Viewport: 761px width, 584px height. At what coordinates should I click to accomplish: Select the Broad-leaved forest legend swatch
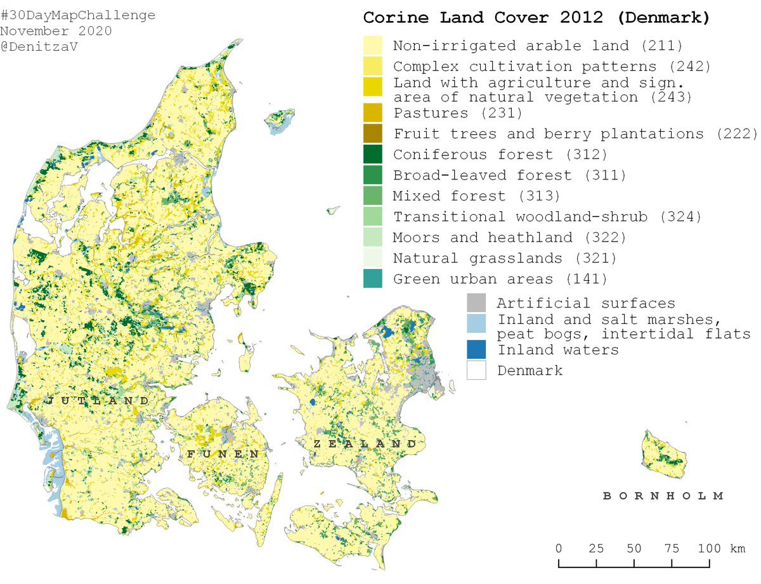(372, 175)
